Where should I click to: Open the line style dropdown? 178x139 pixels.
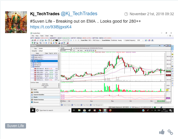click(x=66, y=40)
